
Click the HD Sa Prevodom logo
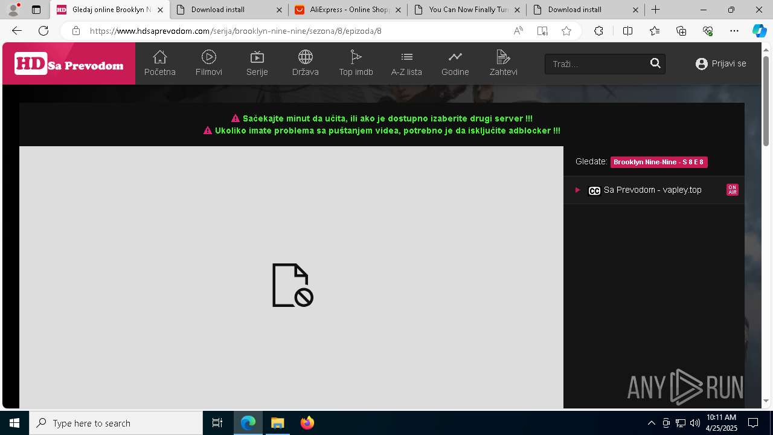click(x=69, y=64)
